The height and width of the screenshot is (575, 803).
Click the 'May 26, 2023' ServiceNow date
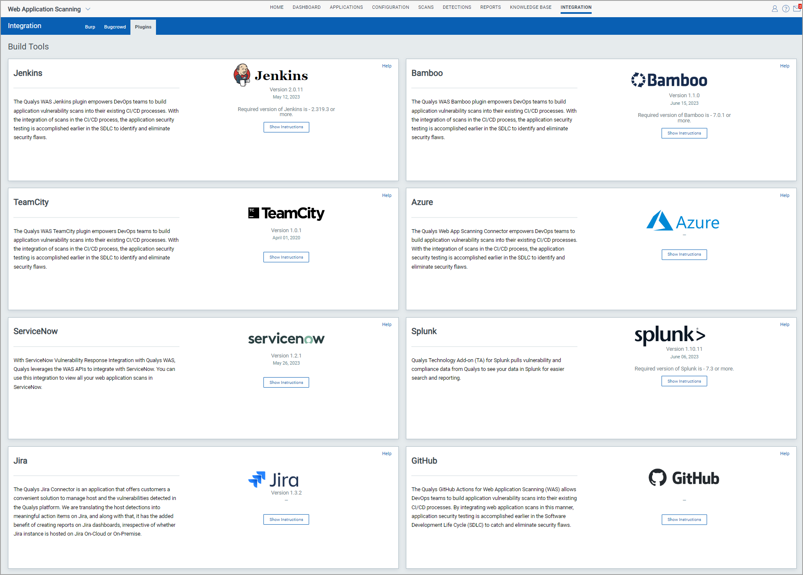pos(286,363)
